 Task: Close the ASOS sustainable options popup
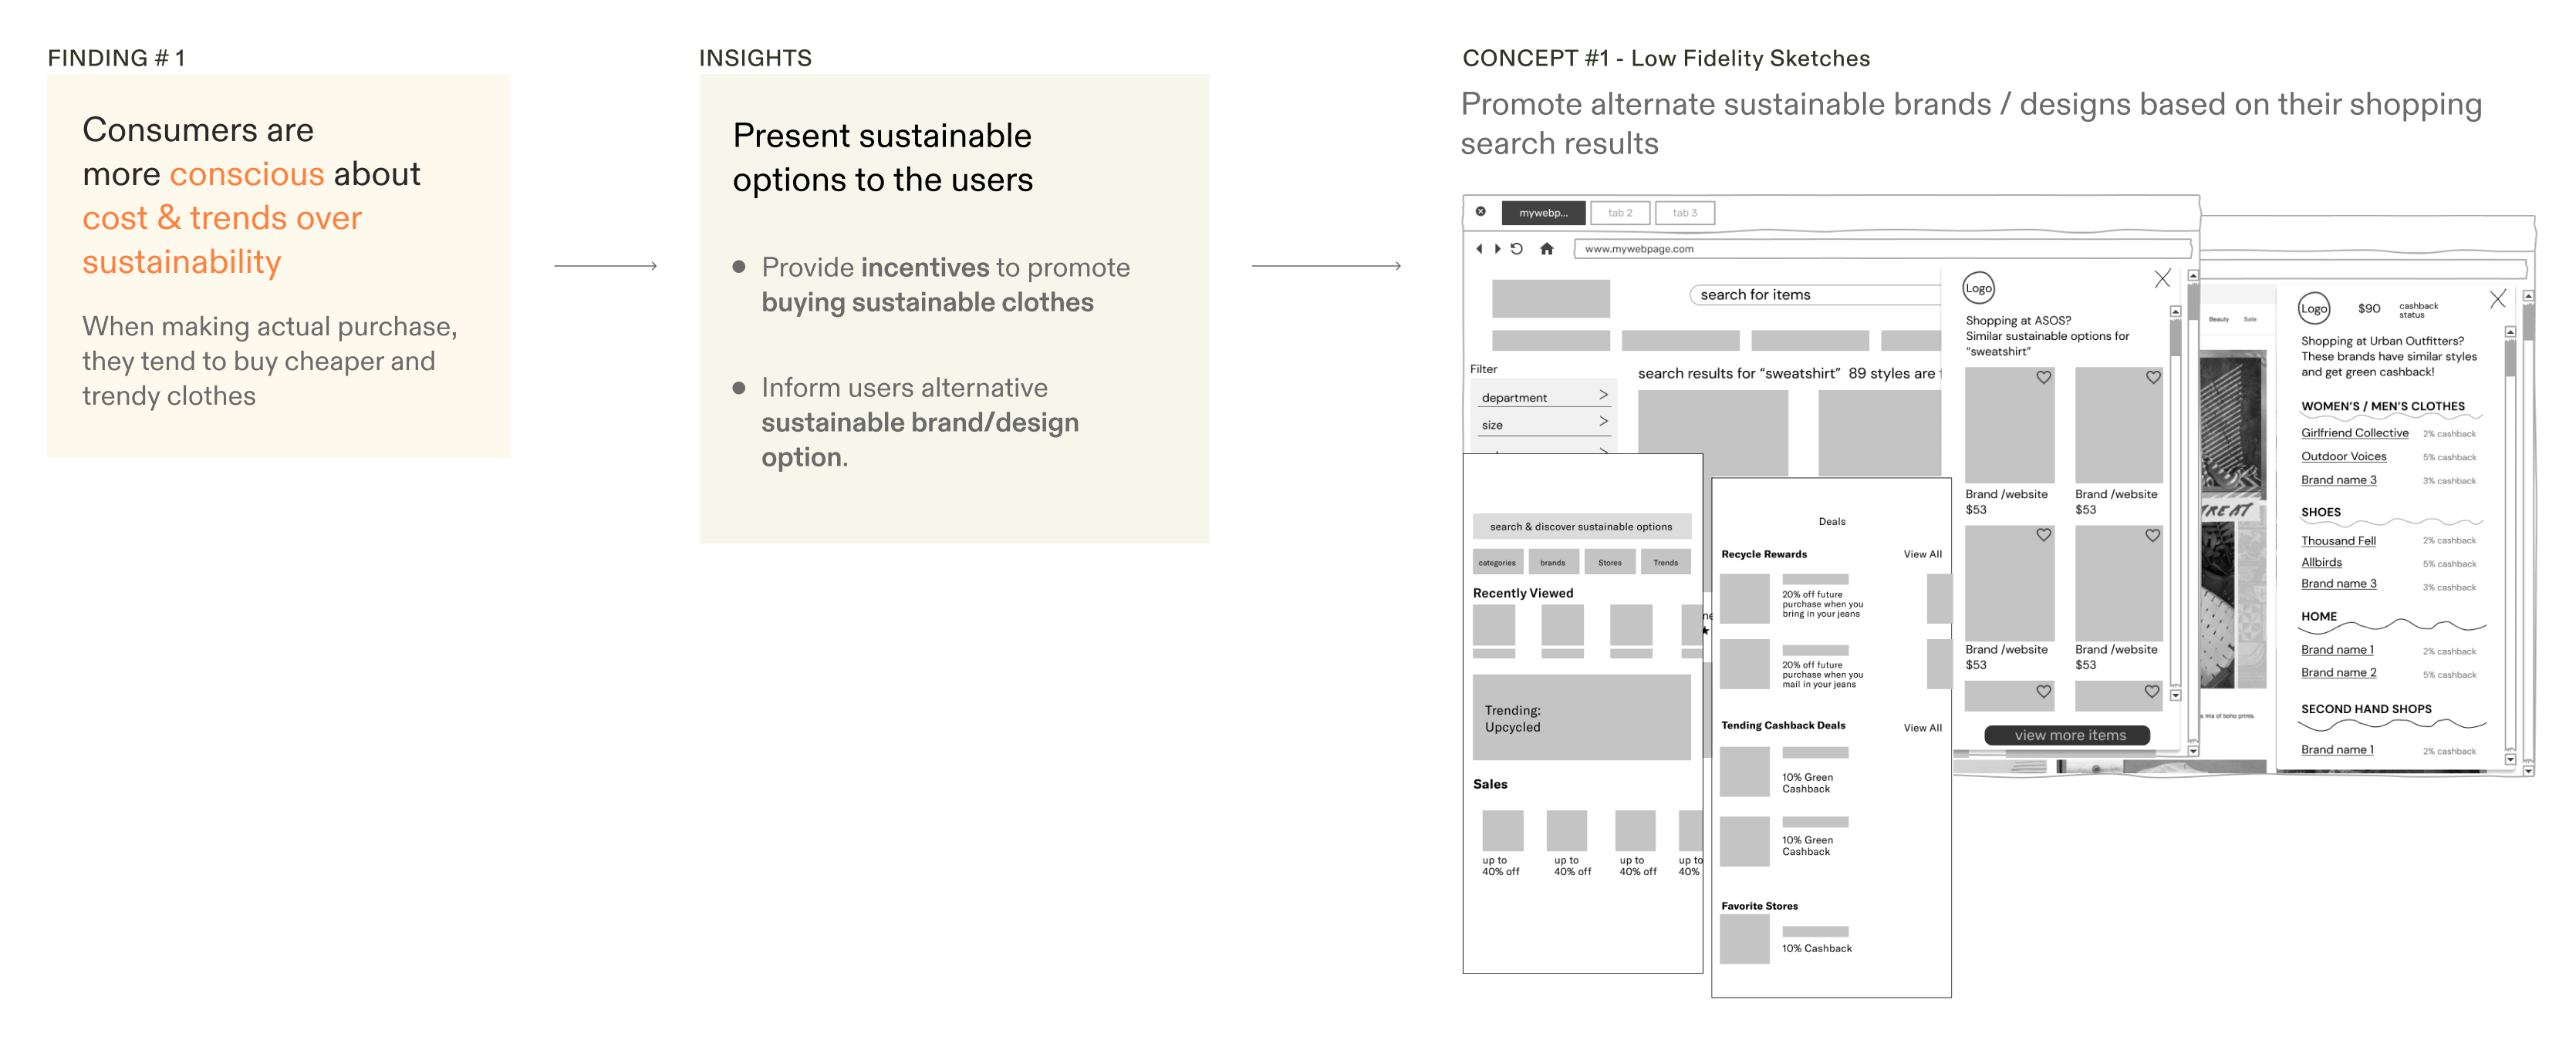pos(2162,279)
